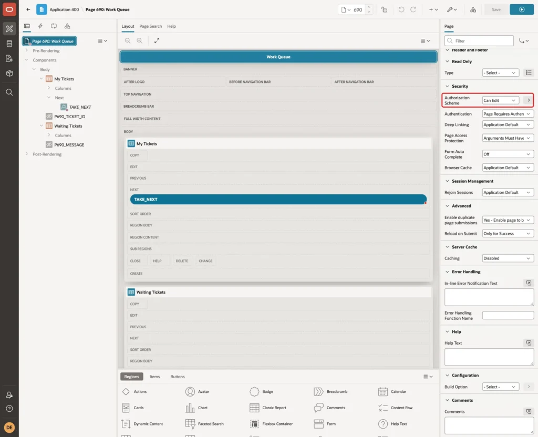Open the Authentication dropdown
Screen dimensions: 538x437
[x=508, y=114]
